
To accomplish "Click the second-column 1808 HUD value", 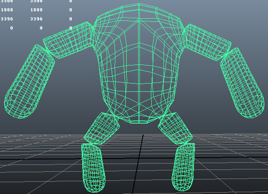I will pyautogui.click(x=36, y=10).
